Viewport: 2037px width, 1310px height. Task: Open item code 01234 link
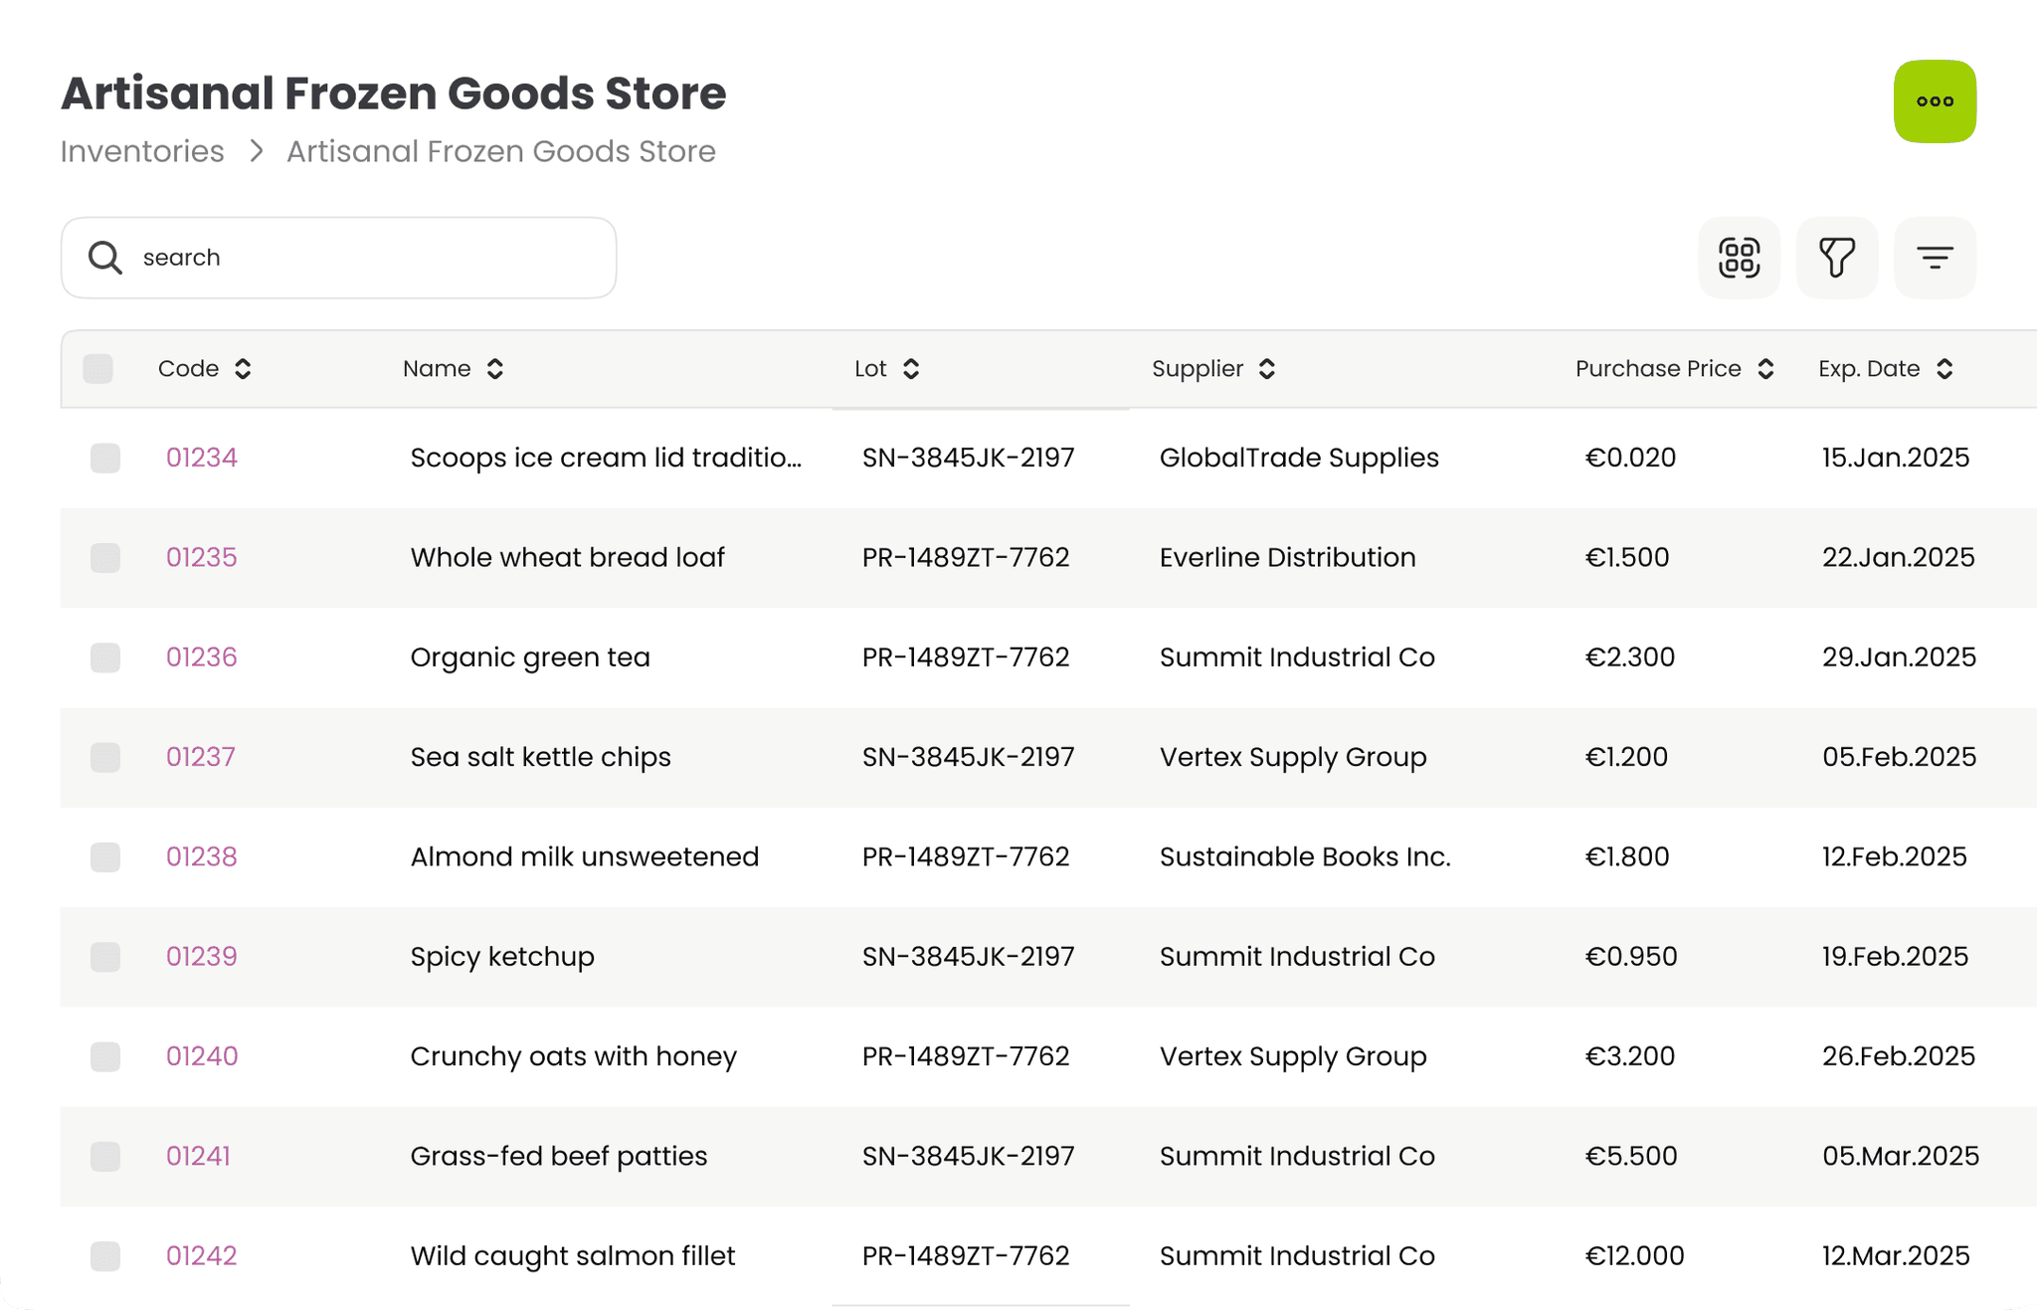pos(201,458)
